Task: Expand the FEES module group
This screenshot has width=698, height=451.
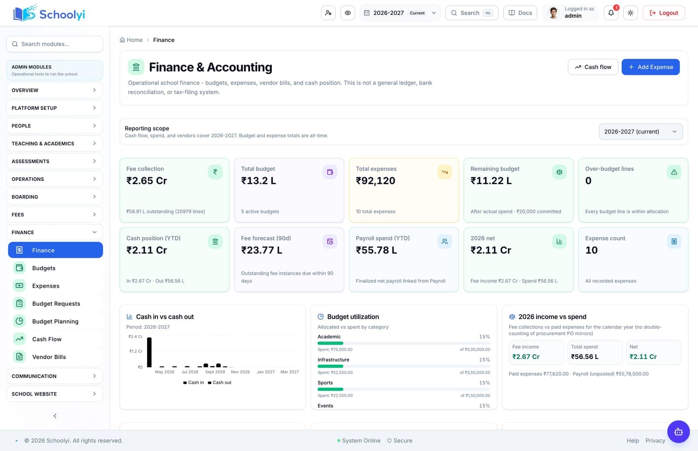Action: click(55, 215)
